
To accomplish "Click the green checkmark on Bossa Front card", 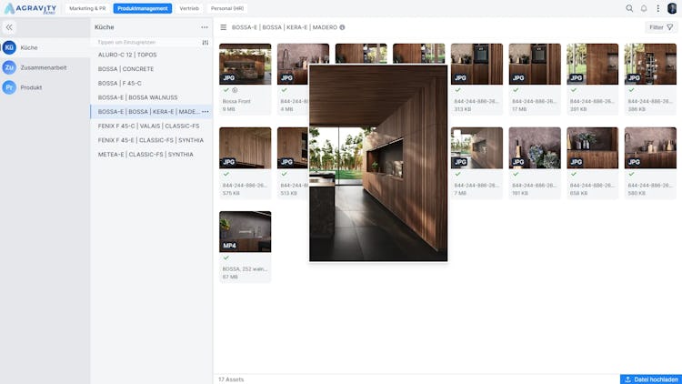I will (x=226, y=90).
